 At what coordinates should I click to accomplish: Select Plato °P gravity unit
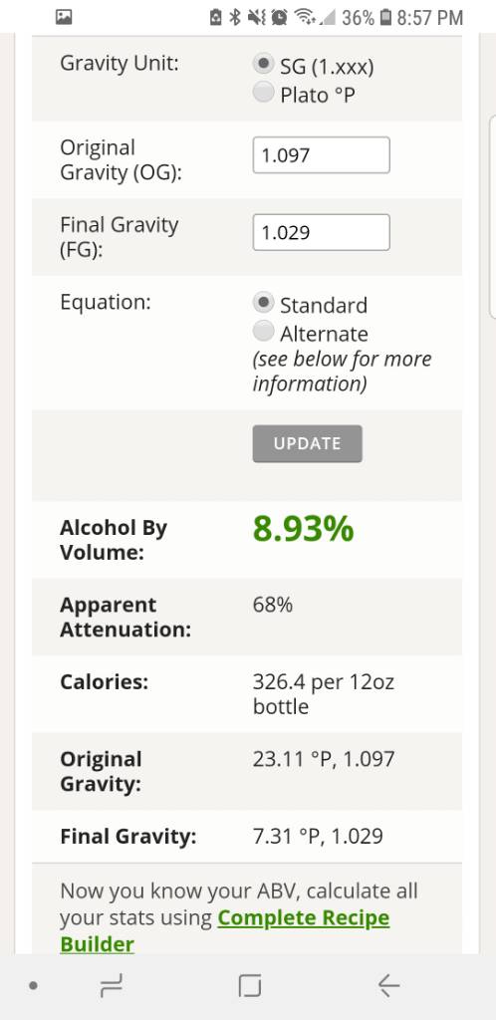[263, 93]
